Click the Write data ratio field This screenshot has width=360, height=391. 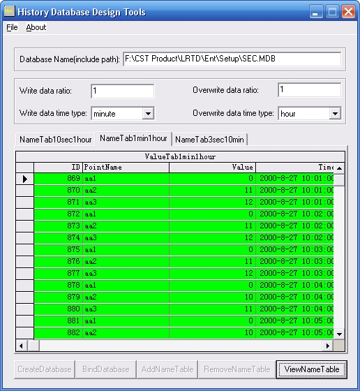[x=123, y=91]
